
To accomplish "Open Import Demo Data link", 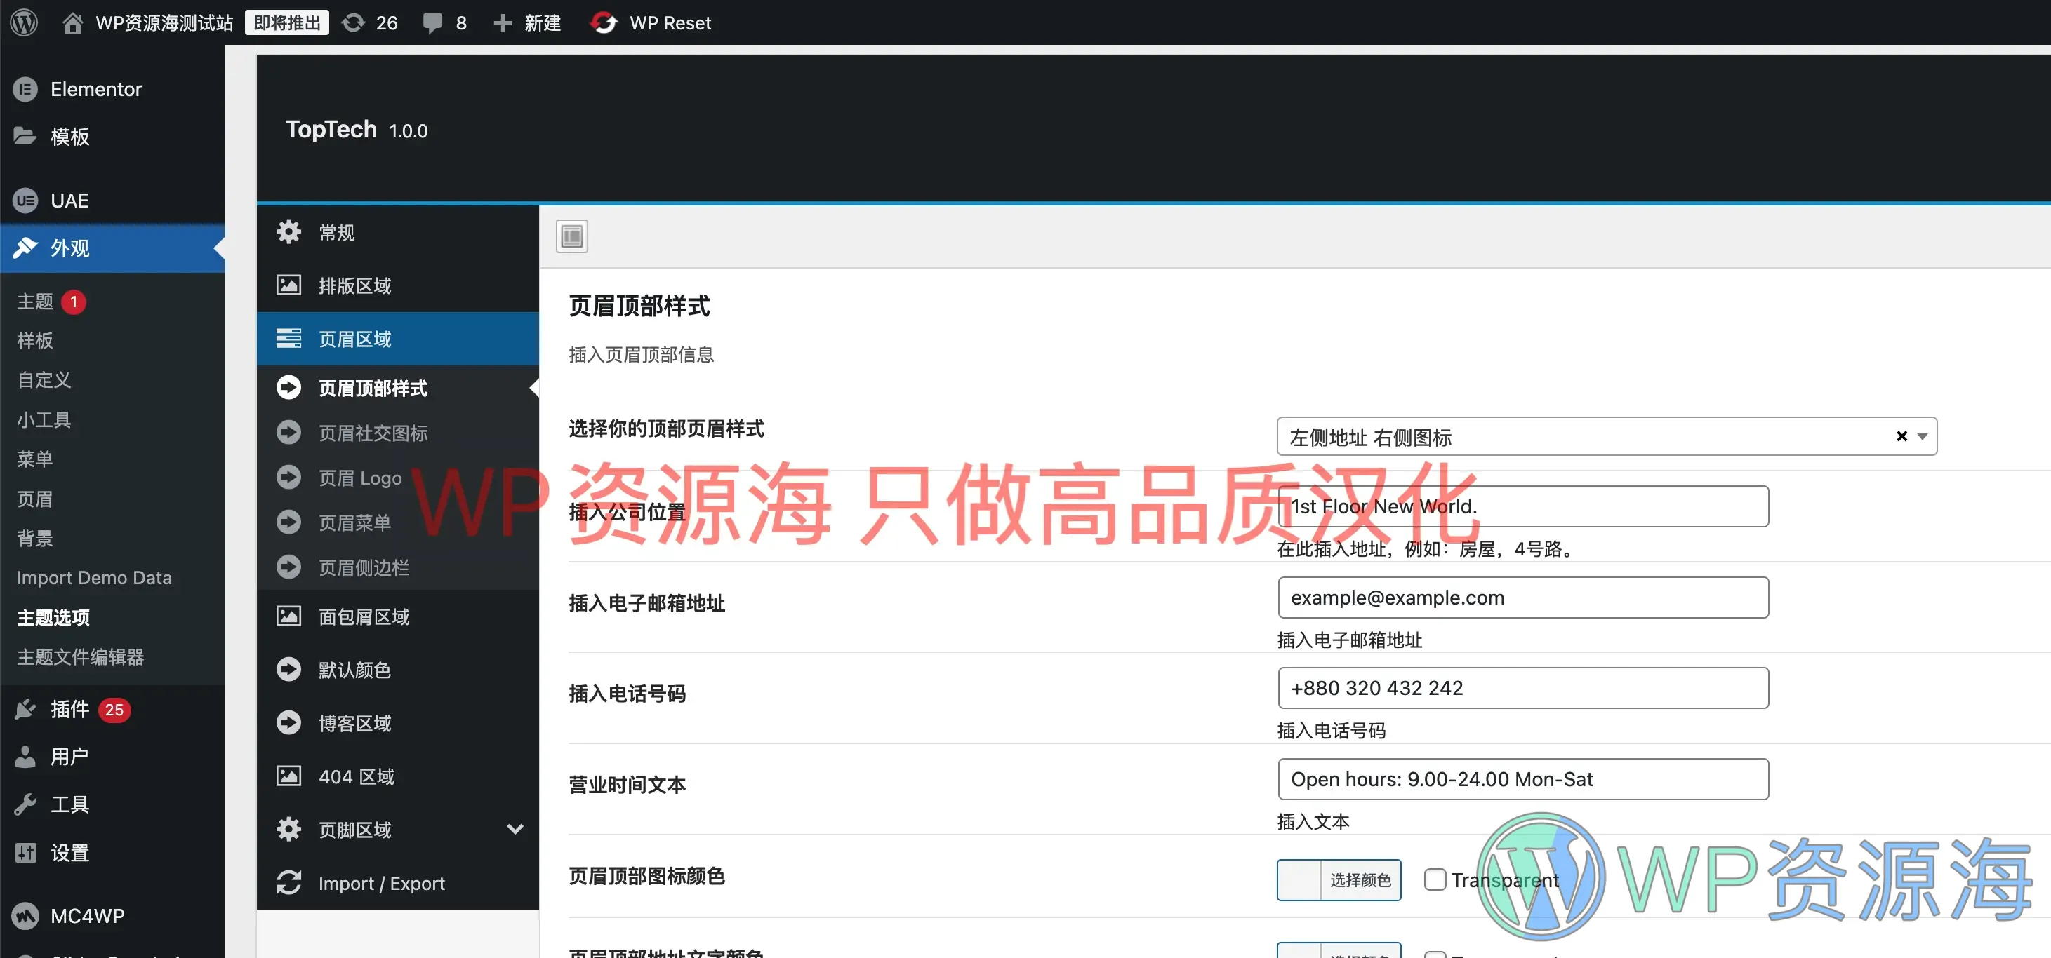I will pyautogui.click(x=94, y=577).
